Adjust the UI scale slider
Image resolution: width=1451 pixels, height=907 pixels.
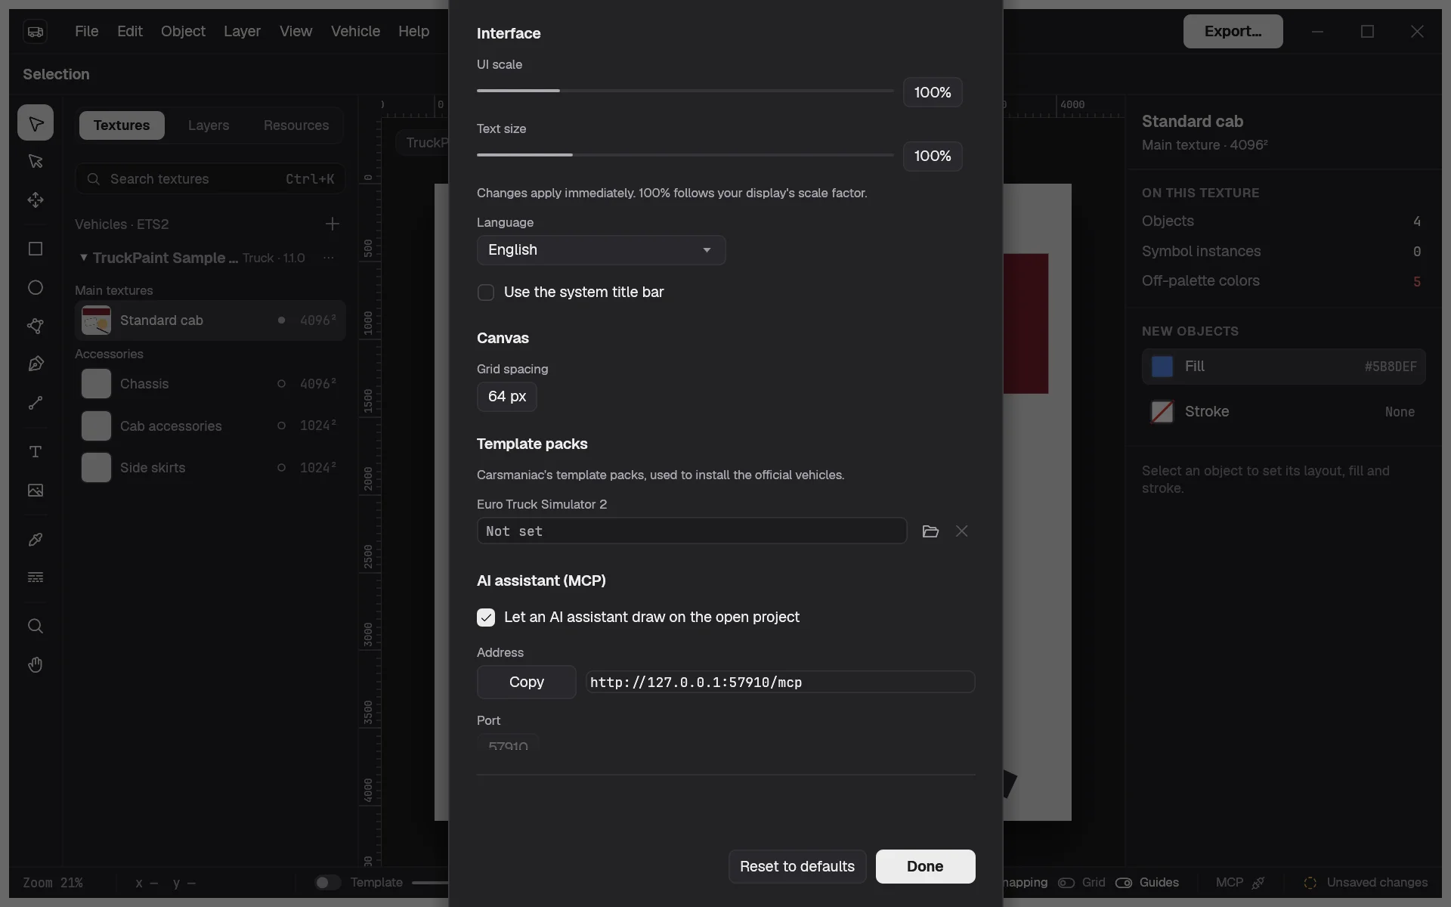click(685, 91)
